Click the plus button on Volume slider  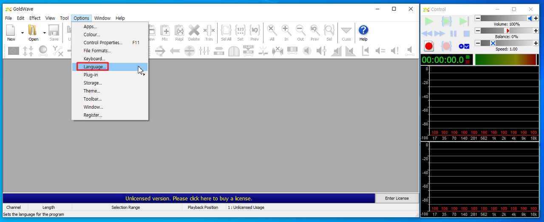[x=536, y=18]
